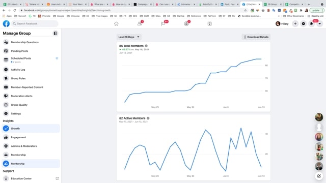Click the Create plus icon
Image resolution: width=326 pixels, height=183 pixels.
295,24
